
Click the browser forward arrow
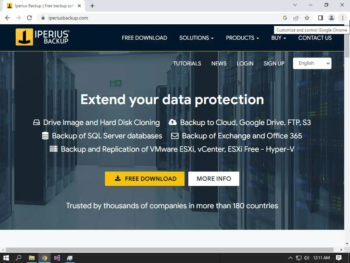coord(18,18)
